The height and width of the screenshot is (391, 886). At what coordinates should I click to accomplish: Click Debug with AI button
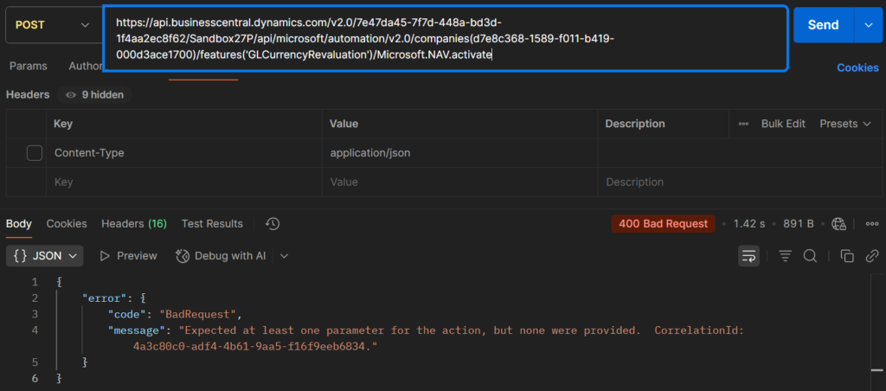pyautogui.click(x=221, y=255)
